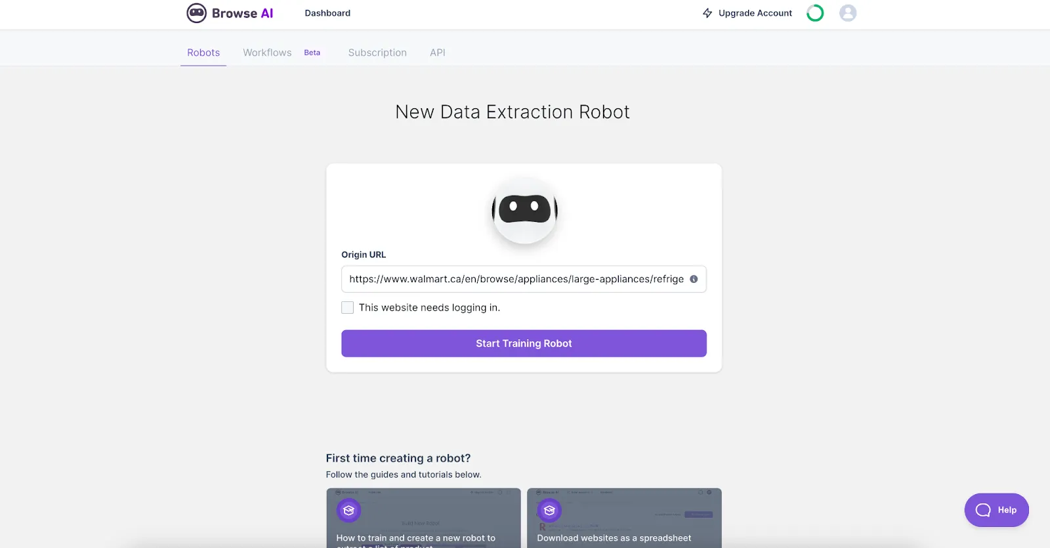This screenshot has height=548, width=1050.
Task: Open the green circular credits indicator
Action: (815, 13)
